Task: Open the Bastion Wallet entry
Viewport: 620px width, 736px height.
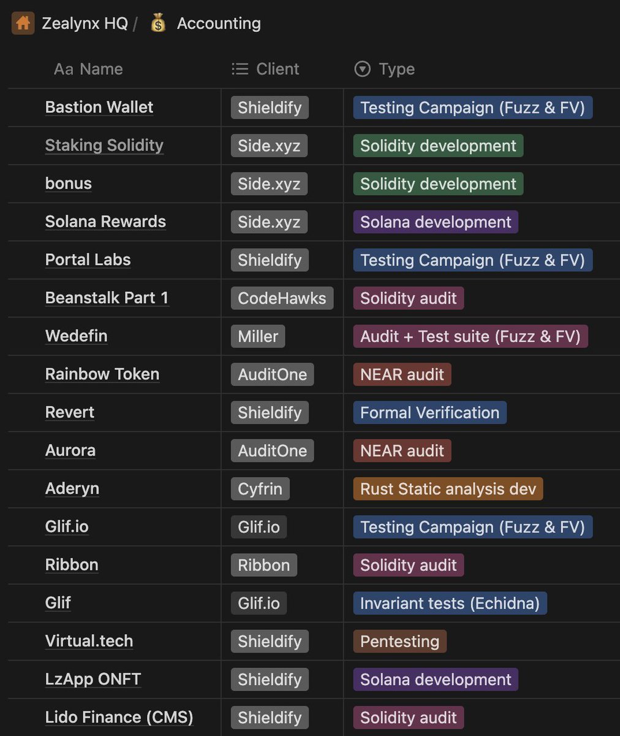Action: (99, 107)
